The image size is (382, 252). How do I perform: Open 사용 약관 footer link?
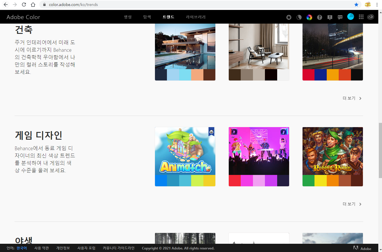coord(42,248)
